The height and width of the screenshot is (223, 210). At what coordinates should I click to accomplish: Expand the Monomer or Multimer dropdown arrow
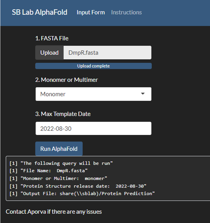(143, 94)
